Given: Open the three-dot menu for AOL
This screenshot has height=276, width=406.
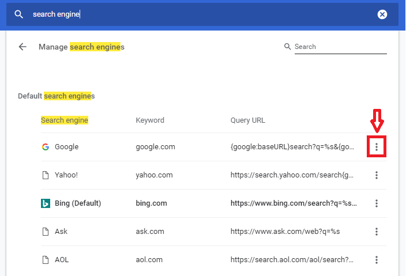Looking at the screenshot, I should coord(377,260).
